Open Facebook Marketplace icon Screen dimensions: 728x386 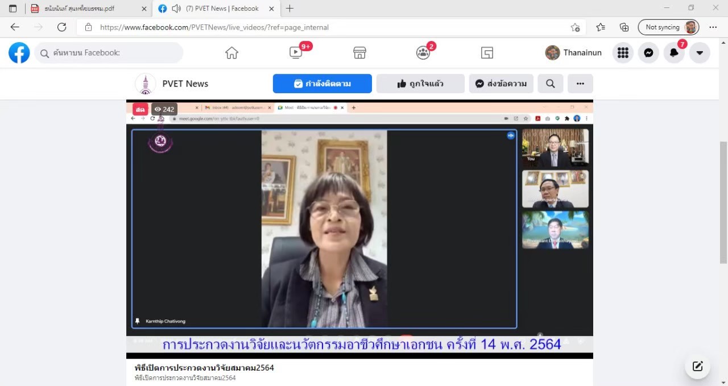(x=359, y=53)
